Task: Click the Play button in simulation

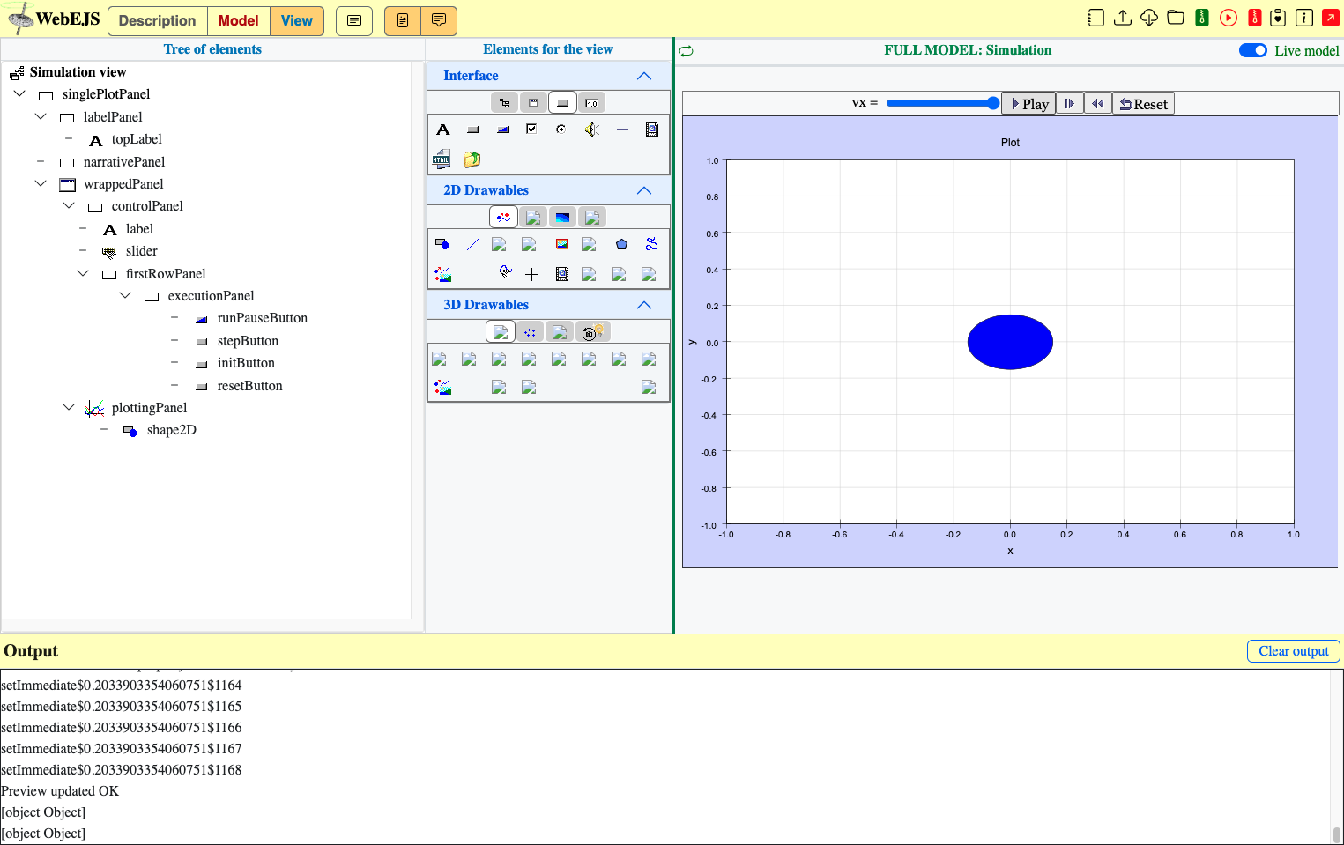Action: (1028, 104)
